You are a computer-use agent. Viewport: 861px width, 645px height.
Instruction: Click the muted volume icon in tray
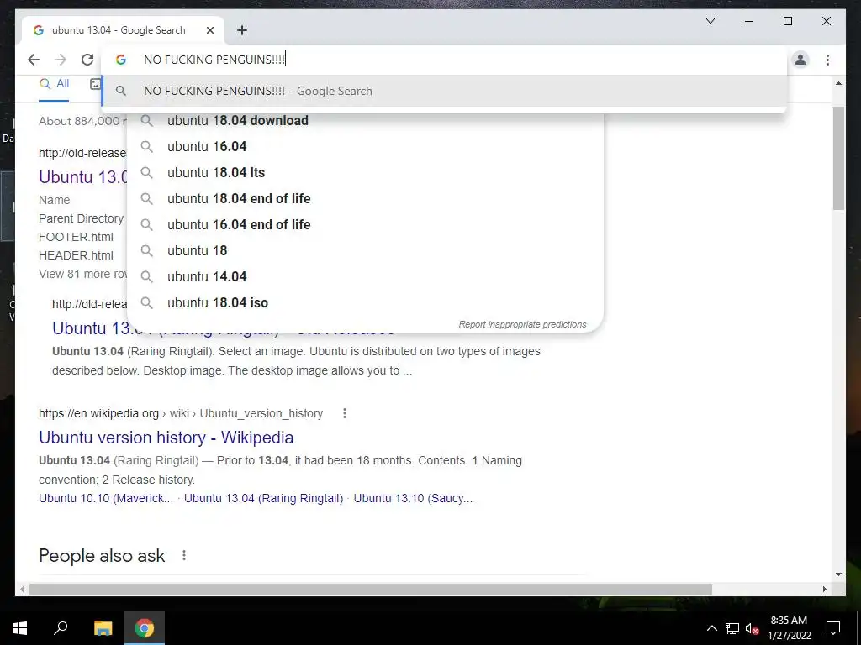pyautogui.click(x=752, y=628)
